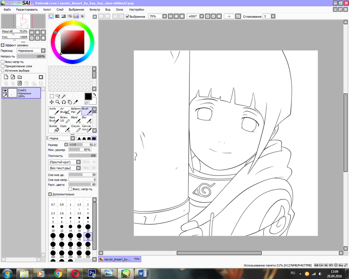
Task: Flip the canvas view with the -> button
Action: [x=229, y=16]
